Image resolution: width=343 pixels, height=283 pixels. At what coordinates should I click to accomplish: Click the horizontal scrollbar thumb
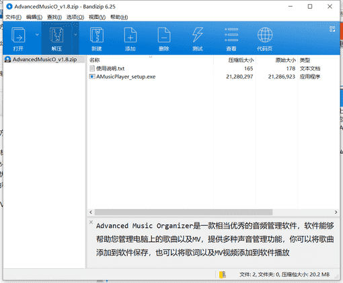coord(184,212)
